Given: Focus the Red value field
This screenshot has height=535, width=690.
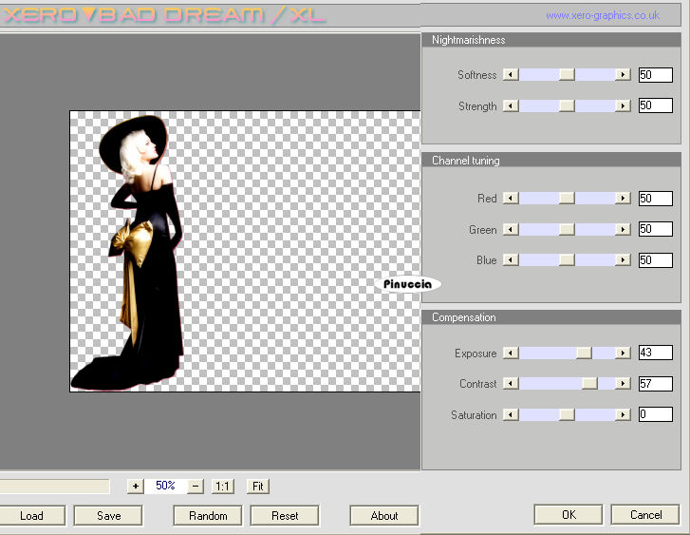Looking at the screenshot, I should click(x=656, y=199).
